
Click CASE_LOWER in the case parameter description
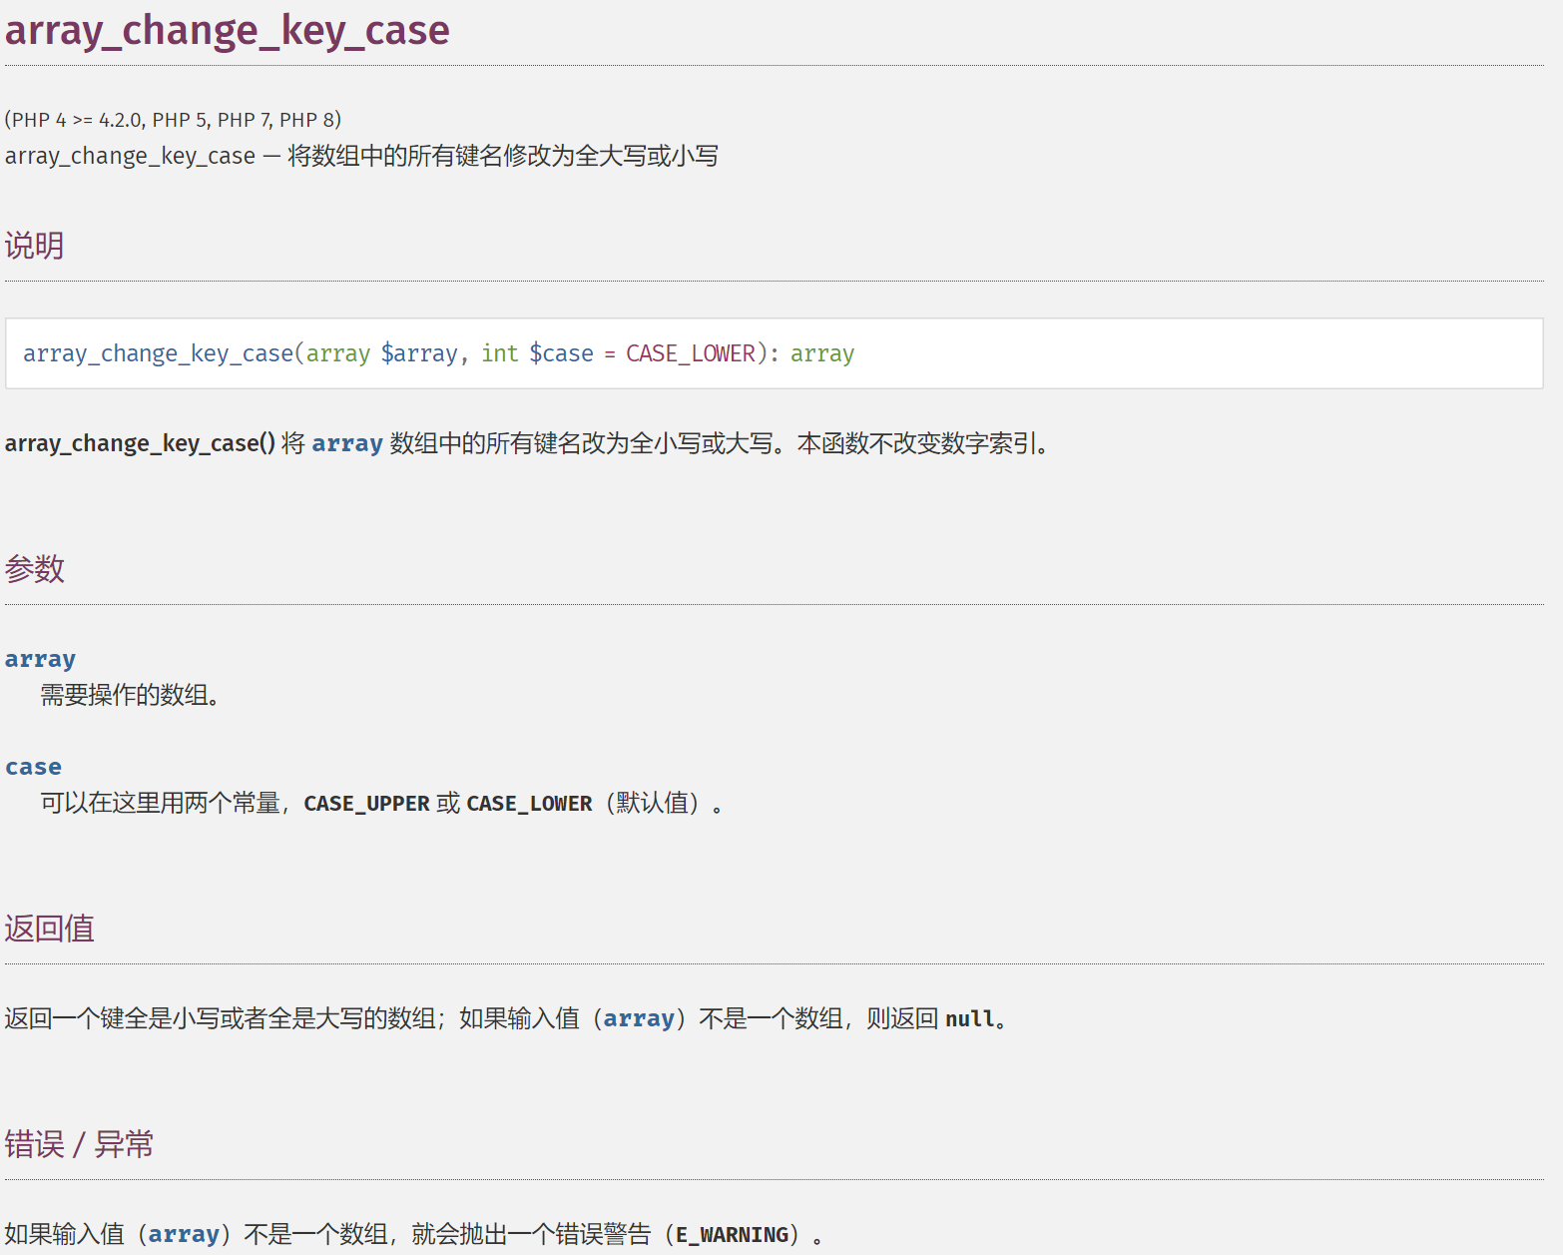(x=529, y=804)
